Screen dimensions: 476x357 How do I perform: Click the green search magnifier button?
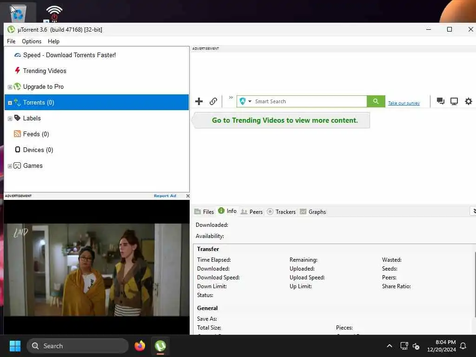coord(376,101)
